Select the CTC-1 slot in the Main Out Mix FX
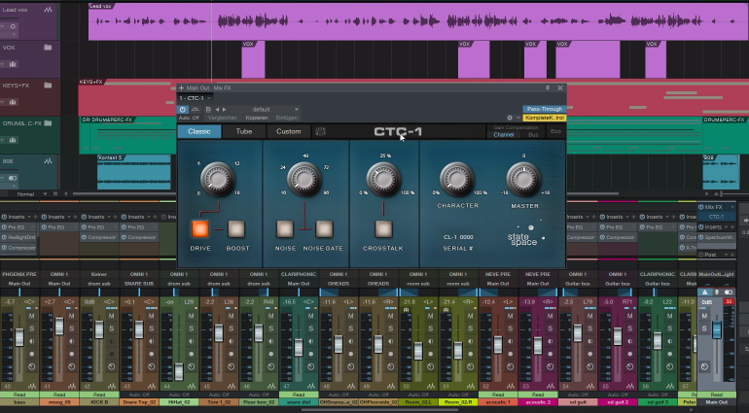The height and width of the screenshot is (413, 749). [717, 217]
